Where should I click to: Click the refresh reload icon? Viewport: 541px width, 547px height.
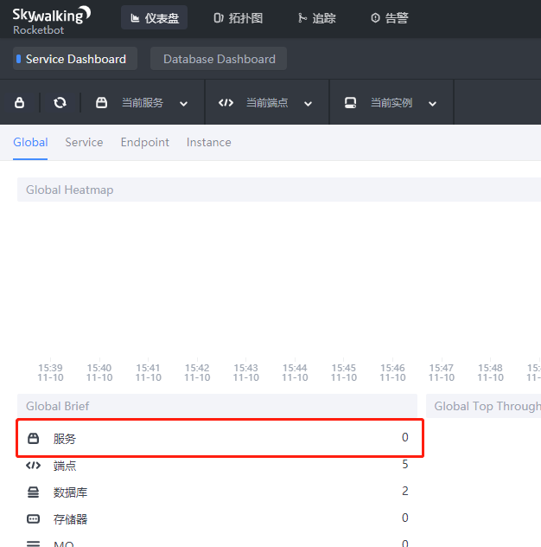60,103
